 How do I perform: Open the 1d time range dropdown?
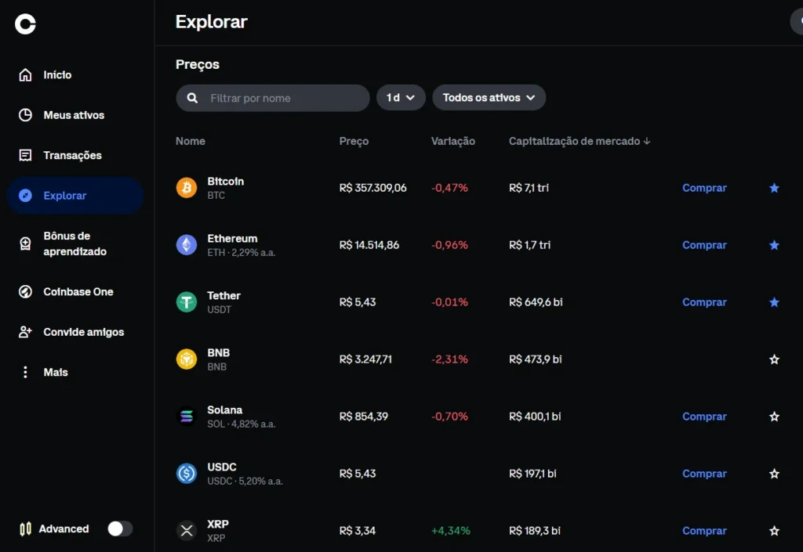tap(401, 98)
